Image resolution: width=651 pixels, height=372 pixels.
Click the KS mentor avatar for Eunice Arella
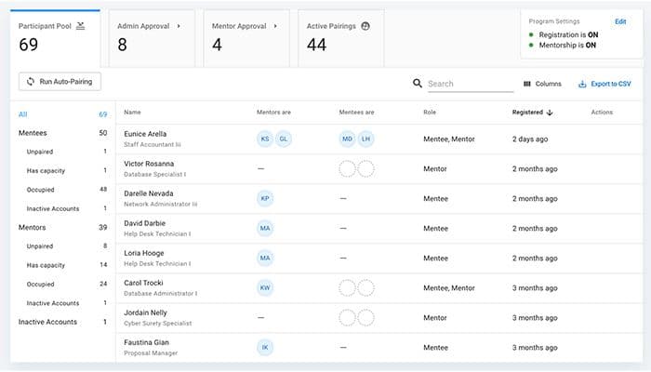tap(265, 139)
